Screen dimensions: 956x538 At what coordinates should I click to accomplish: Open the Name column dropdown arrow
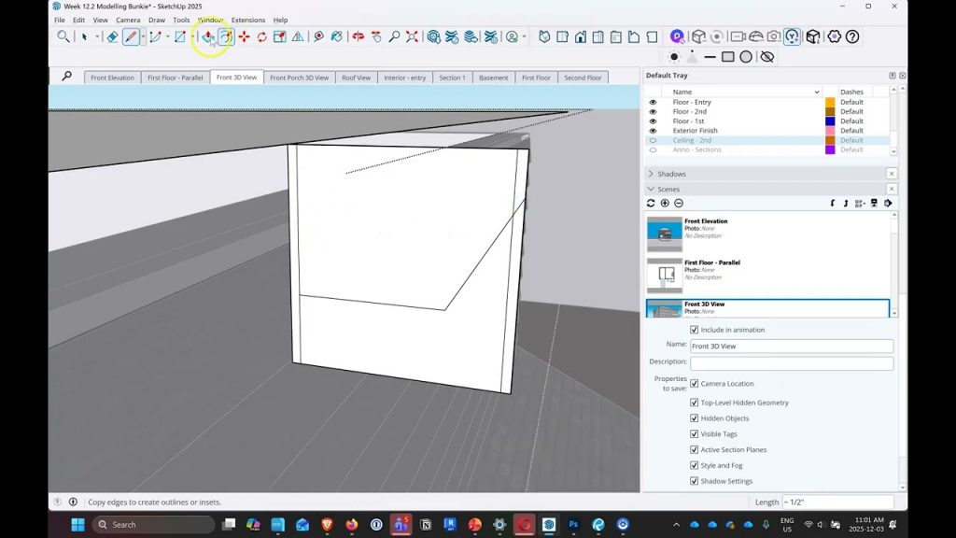[x=816, y=92]
